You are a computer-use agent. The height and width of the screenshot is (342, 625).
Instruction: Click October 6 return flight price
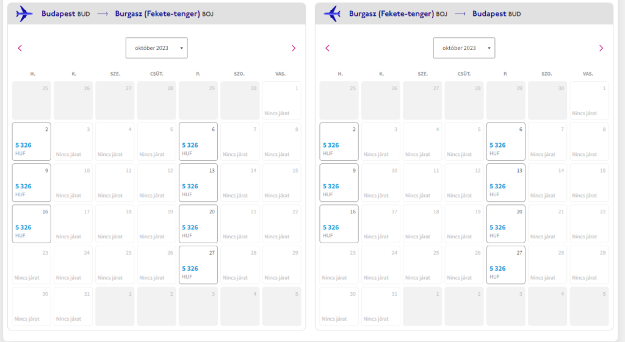[x=497, y=145]
